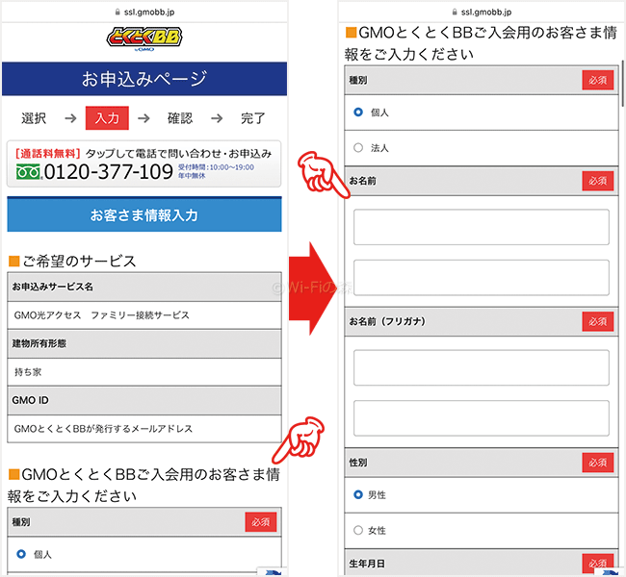This screenshot has width=626, height=577.
Task: Click the GMO光アクセス ファミリー接続サービス text
Action: [x=101, y=315]
